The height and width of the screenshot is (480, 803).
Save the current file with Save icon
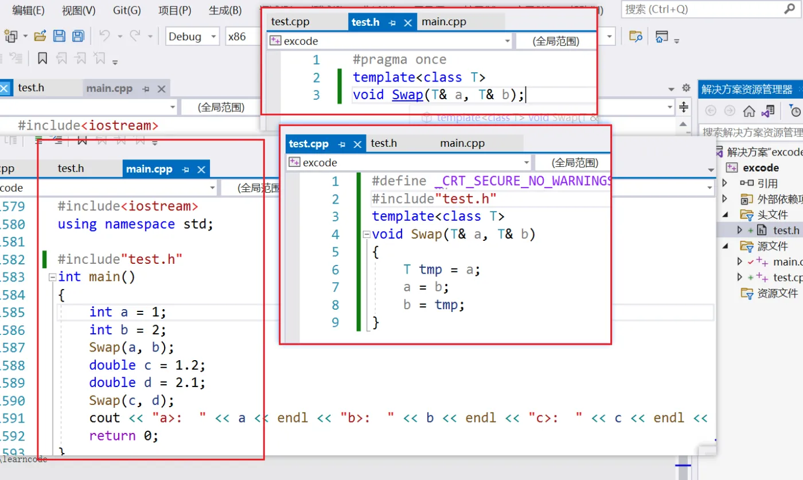click(59, 36)
